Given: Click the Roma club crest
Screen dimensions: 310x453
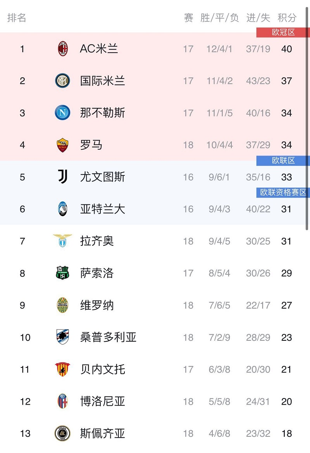Looking at the screenshot, I should click(62, 145).
